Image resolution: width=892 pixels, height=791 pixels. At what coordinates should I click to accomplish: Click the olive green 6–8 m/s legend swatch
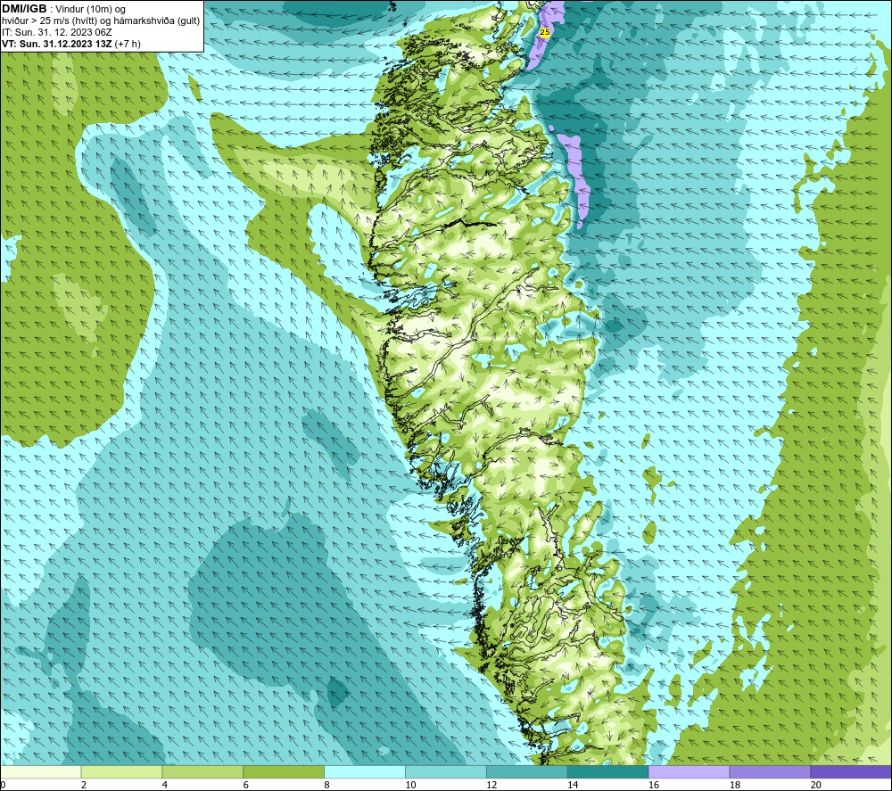tap(284, 771)
